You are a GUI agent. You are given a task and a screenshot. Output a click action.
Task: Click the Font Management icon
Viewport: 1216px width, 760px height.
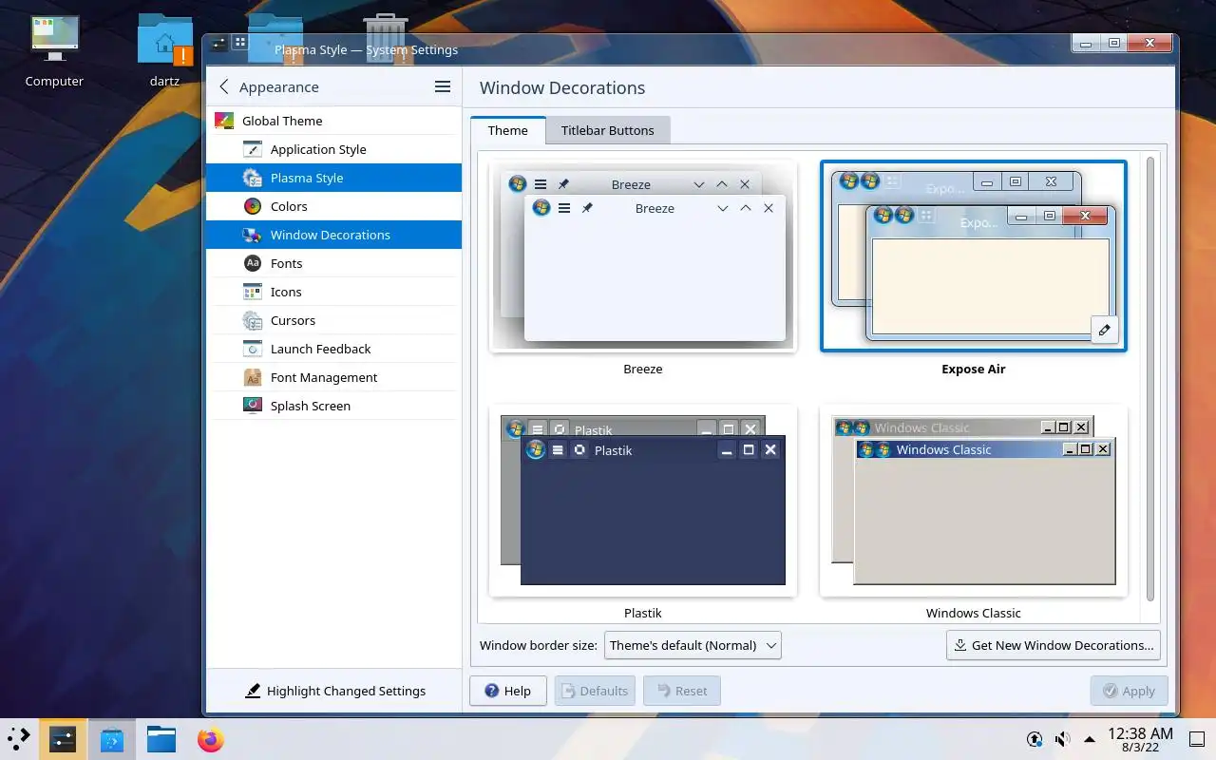252,377
